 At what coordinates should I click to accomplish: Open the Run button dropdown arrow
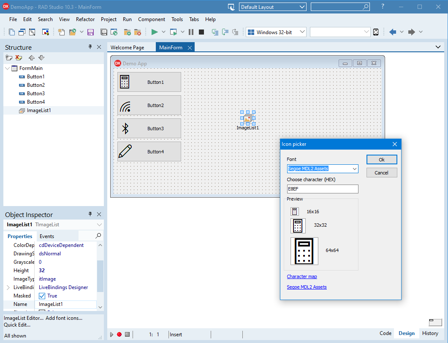[163, 32]
